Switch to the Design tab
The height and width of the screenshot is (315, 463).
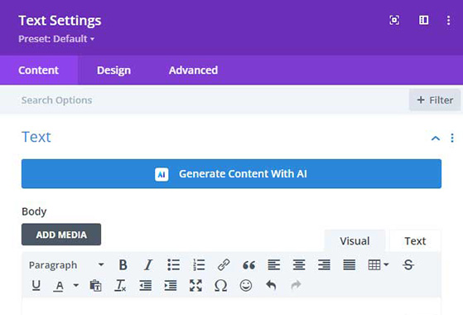pyautogui.click(x=113, y=70)
